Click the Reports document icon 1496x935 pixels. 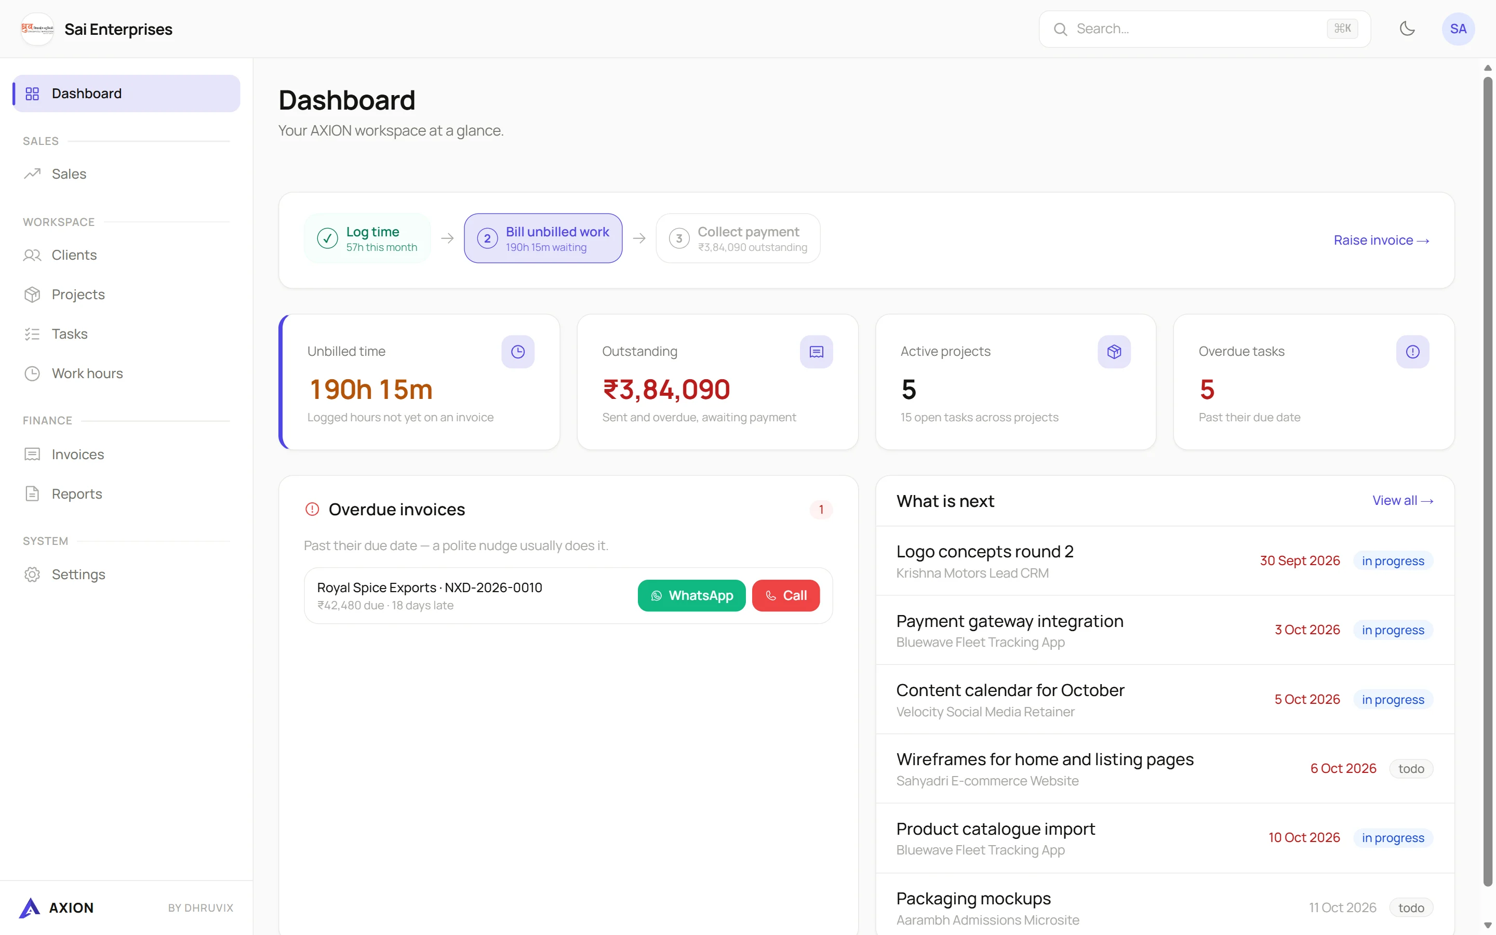click(x=32, y=494)
